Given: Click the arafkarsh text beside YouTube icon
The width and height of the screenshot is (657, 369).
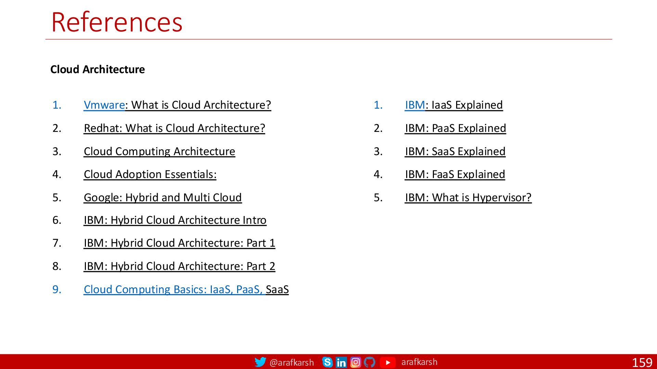Looking at the screenshot, I should tap(419, 362).
